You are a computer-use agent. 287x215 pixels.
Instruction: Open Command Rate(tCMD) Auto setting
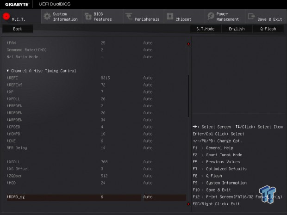coord(148,50)
